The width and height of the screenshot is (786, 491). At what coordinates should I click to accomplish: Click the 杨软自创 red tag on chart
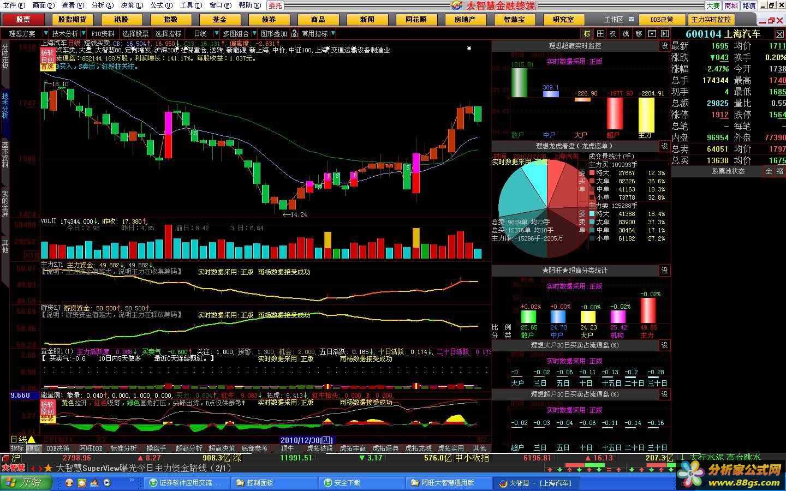(47, 55)
